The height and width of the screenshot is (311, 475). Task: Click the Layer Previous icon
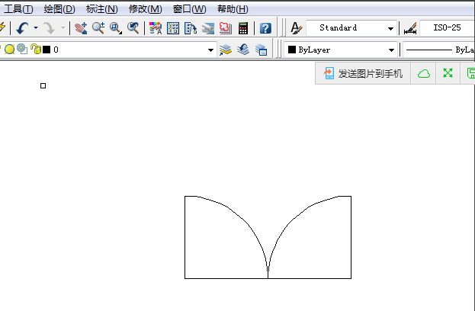[243, 50]
